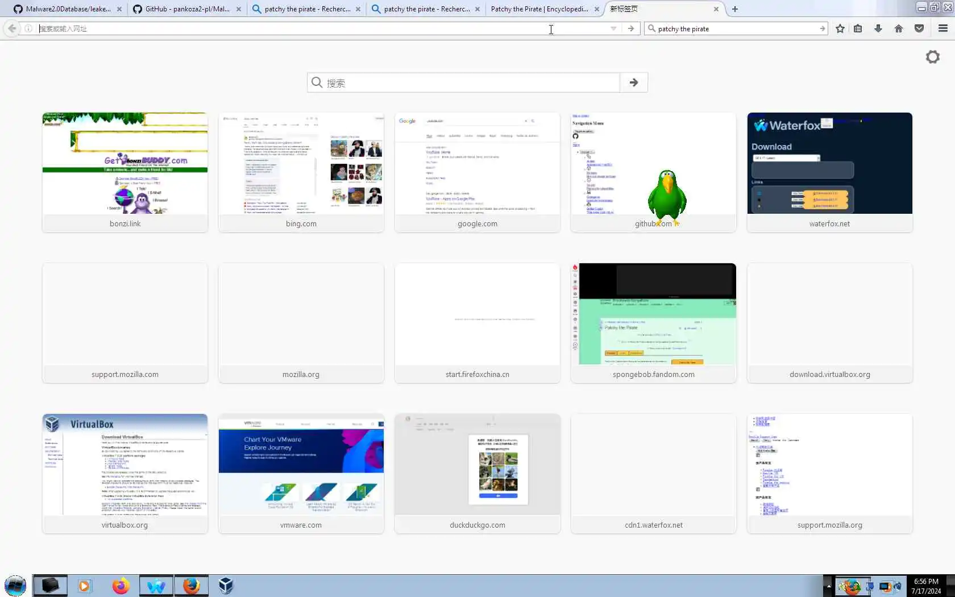Open the cdn1.waterfox.net tile
Image resolution: width=955 pixels, height=597 pixels.
(654, 474)
